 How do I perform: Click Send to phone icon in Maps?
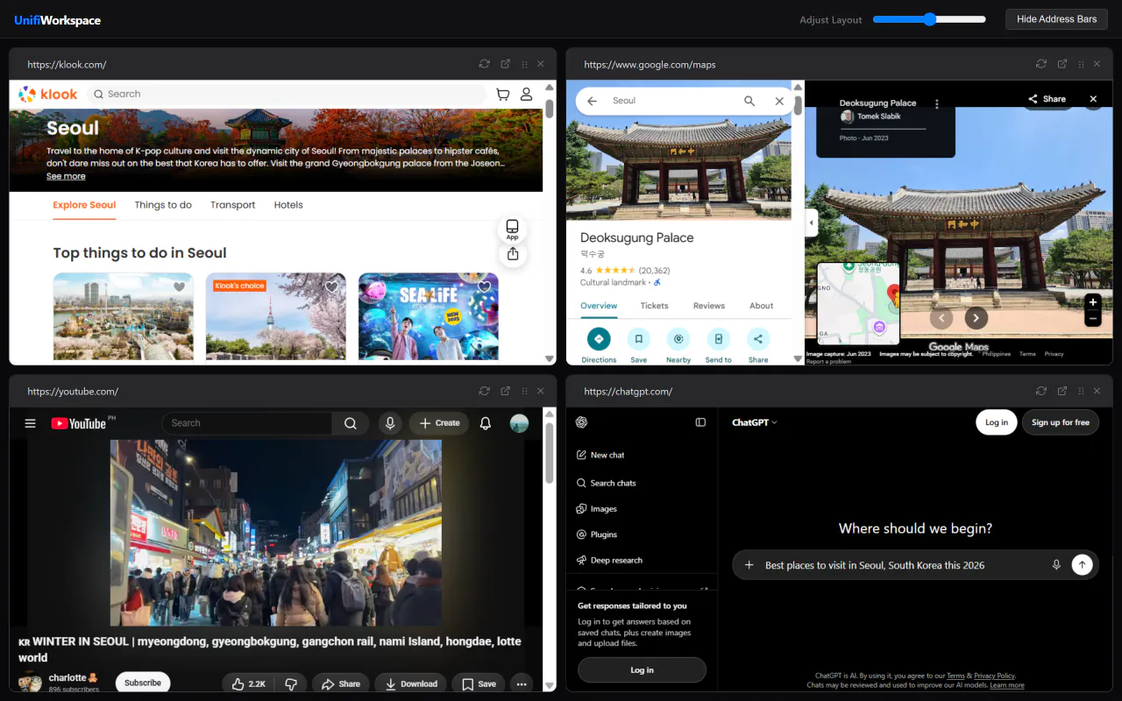pyautogui.click(x=718, y=339)
